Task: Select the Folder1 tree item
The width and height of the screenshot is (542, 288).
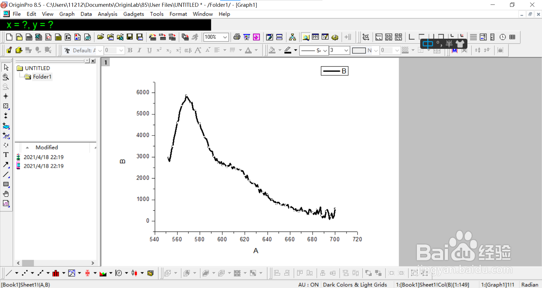Action: [x=42, y=77]
